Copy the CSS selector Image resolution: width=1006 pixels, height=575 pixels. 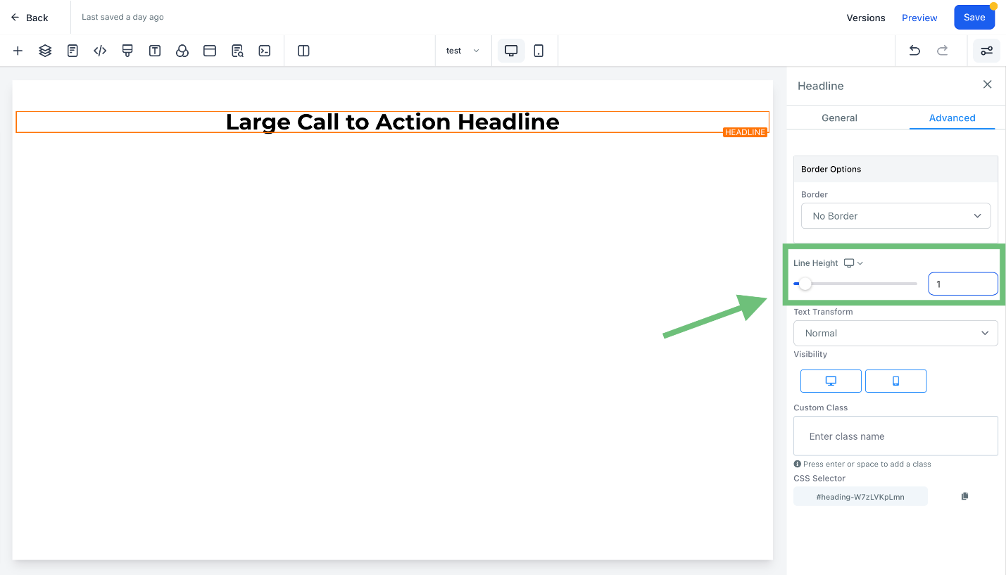pyautogui.click(x=964, y=496)
